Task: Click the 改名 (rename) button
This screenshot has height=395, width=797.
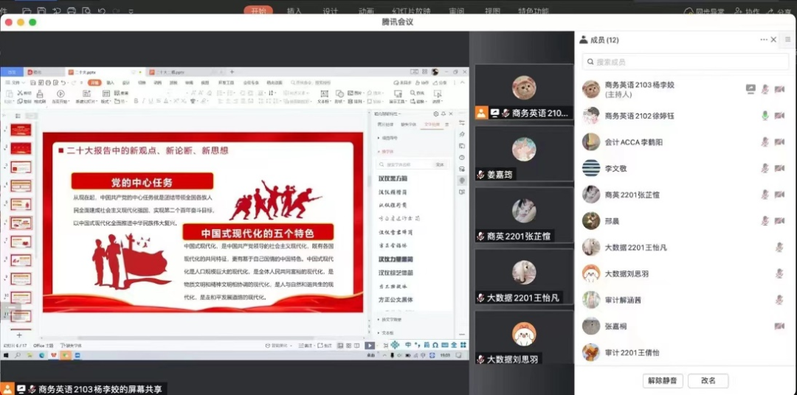Action: tap(708, 380)
